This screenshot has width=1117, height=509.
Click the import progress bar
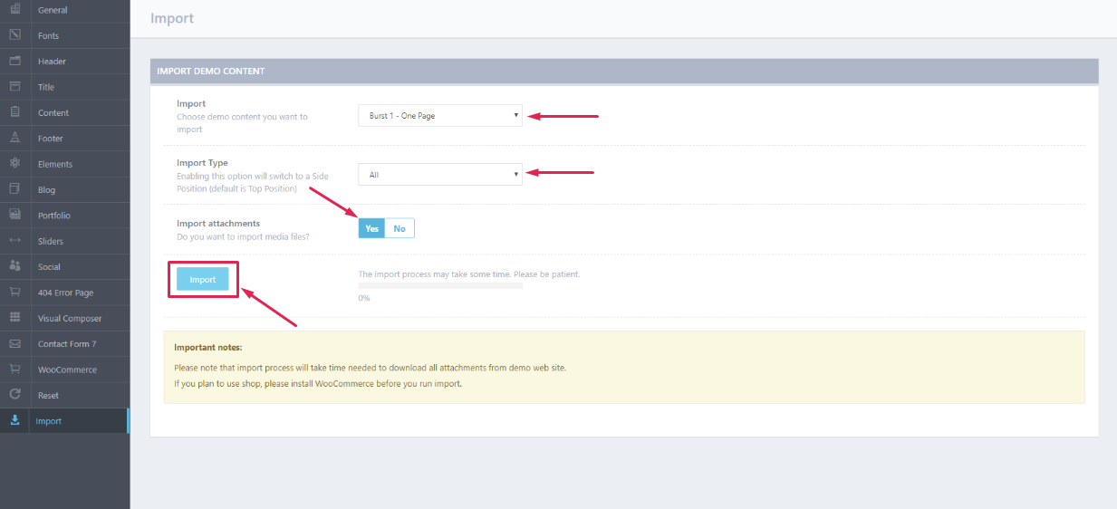click(x=440, y=285)
